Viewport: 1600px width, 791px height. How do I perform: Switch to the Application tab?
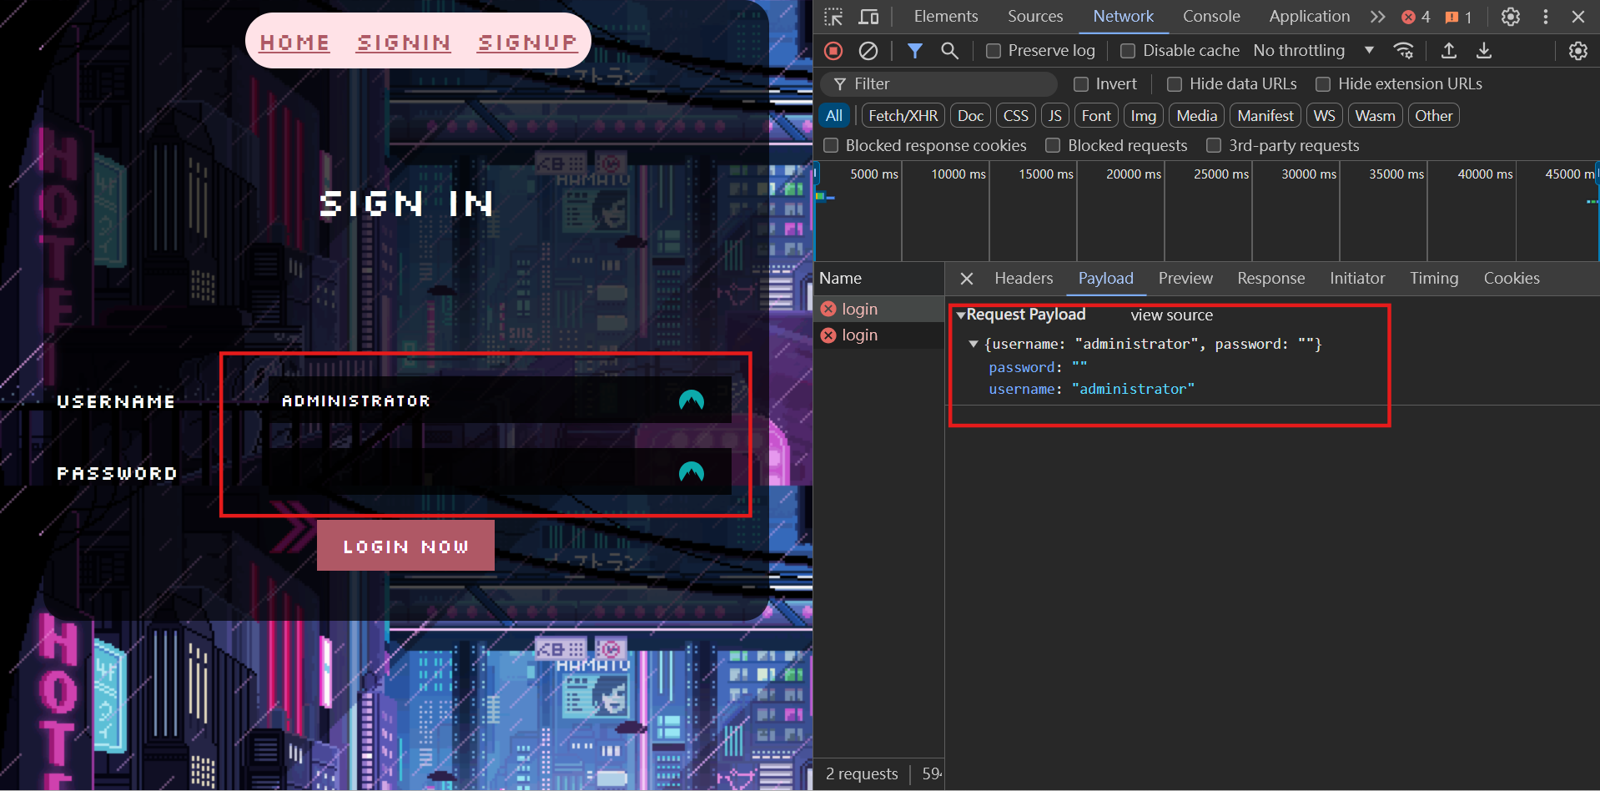[x=1309, y=17]
